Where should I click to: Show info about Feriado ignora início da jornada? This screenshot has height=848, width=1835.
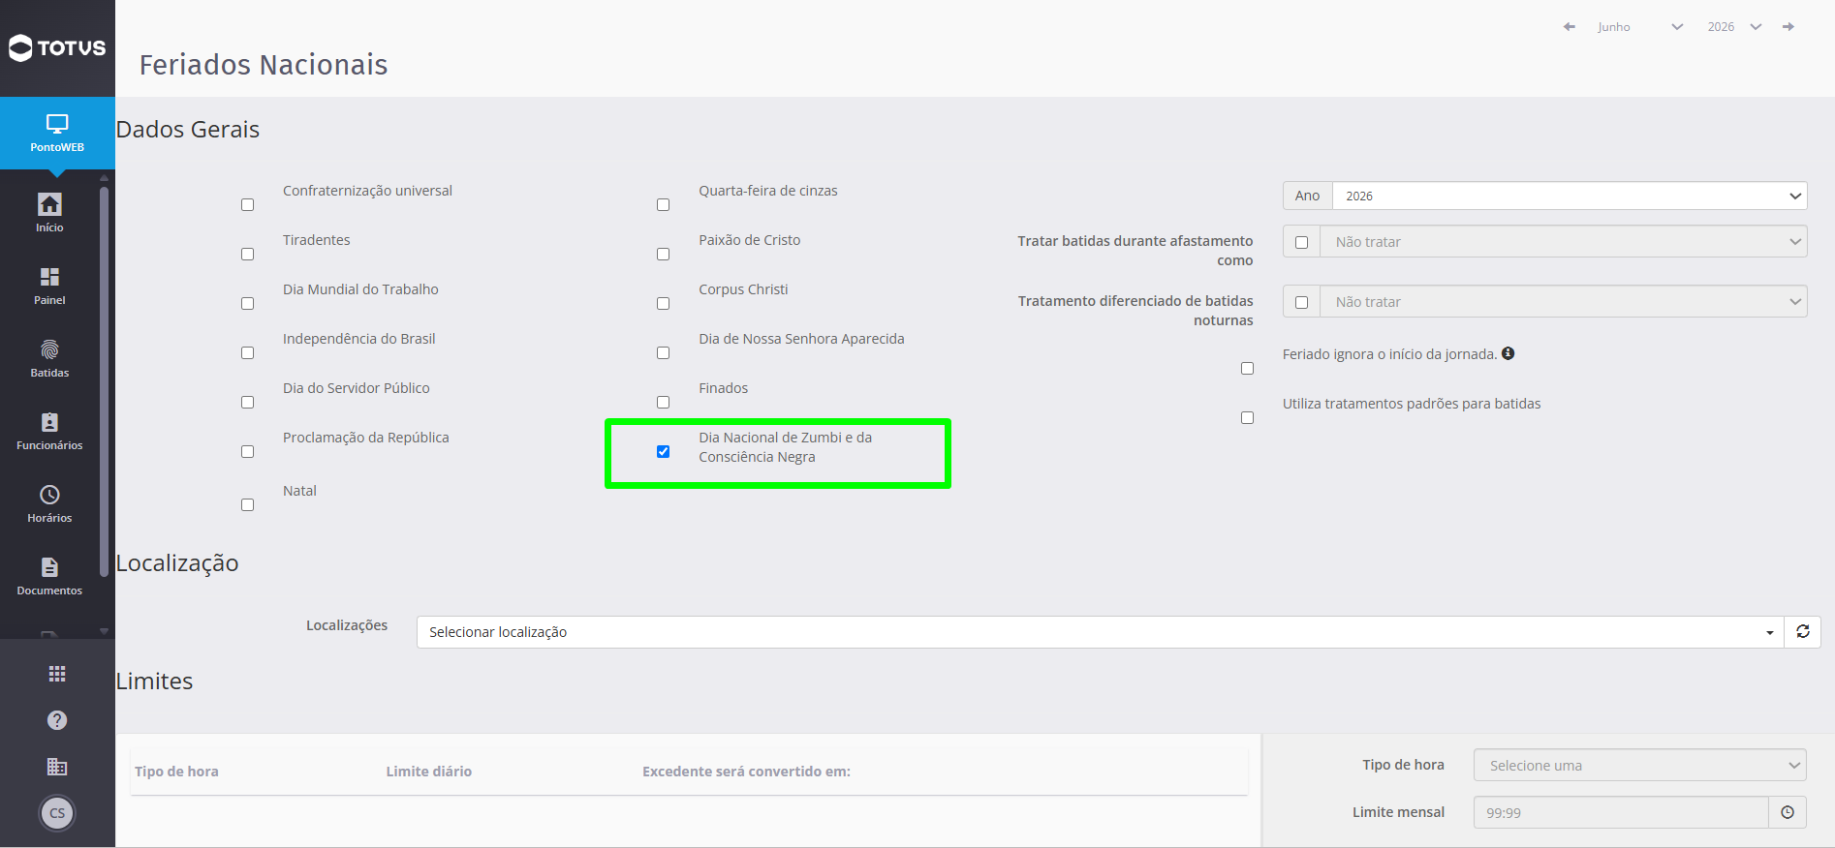click(x=1508, y=353)
